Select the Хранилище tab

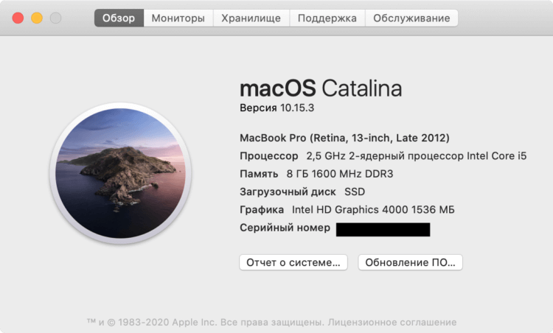tap(251, 18)
